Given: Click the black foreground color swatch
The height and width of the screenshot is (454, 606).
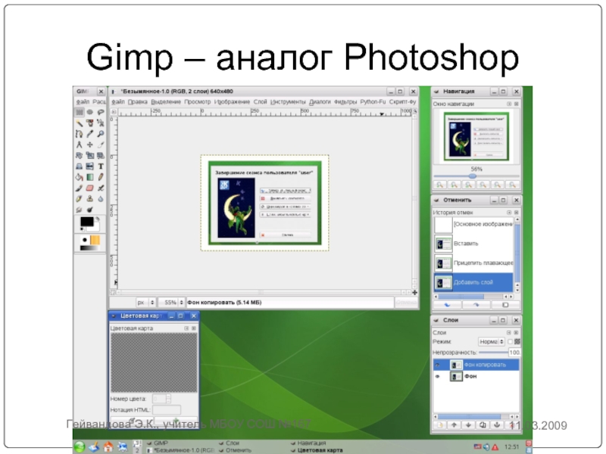Looking at the screenshot, I should point(86,222).
